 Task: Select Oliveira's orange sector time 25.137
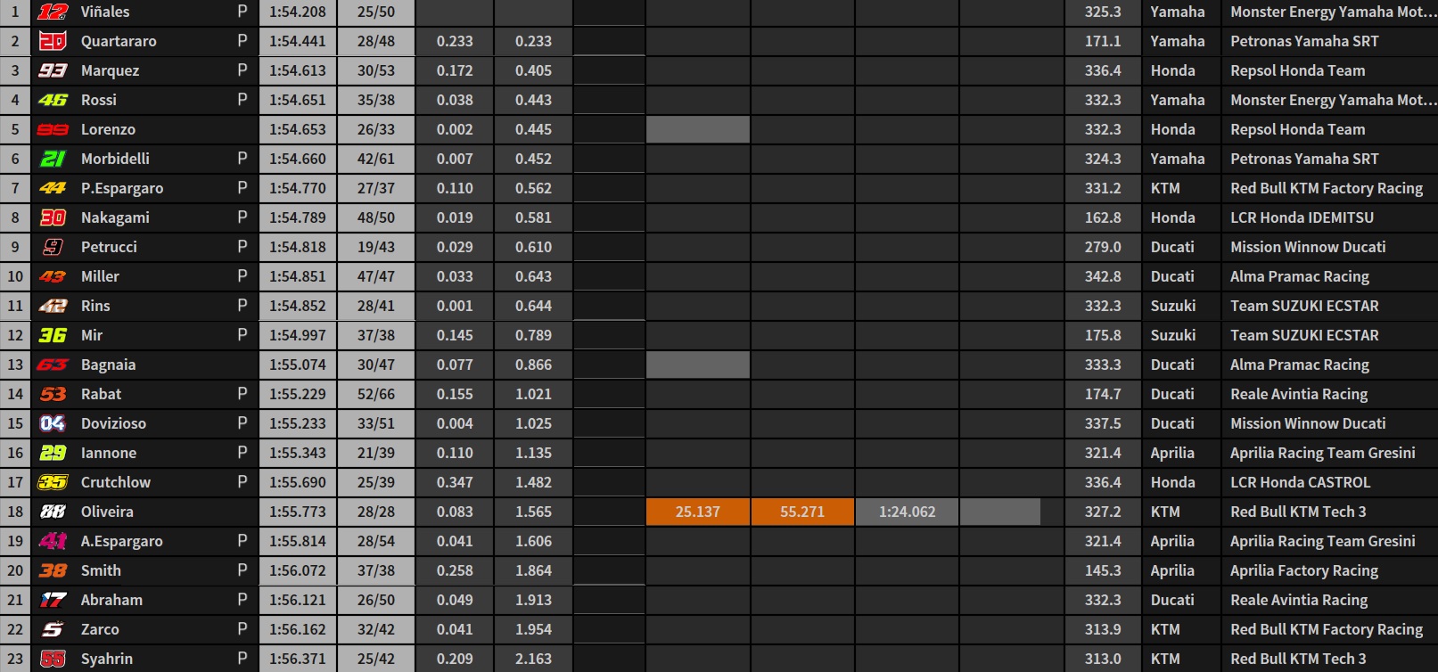[x=698, y=512]
